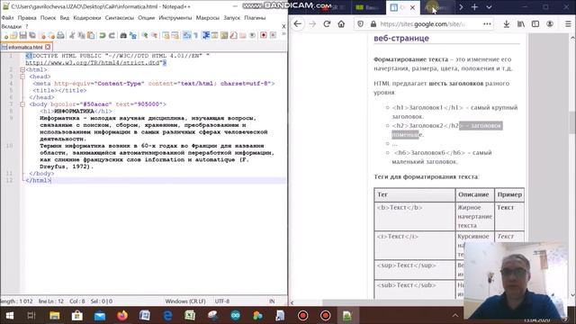Open the Инструменты menu
The width and height of the screenshot is (576, 324).
175,18
